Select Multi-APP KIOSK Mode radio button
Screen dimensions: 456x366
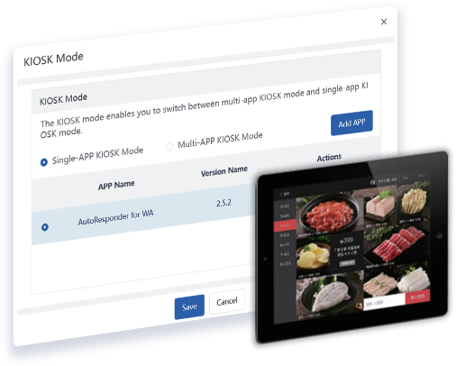[x=169, y=146]
